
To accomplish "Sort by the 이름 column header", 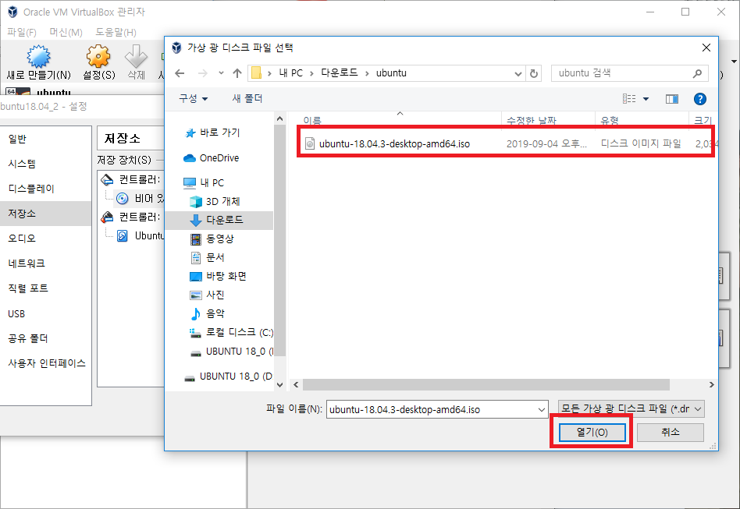I will pyautogui.click(x=312, y=121).
